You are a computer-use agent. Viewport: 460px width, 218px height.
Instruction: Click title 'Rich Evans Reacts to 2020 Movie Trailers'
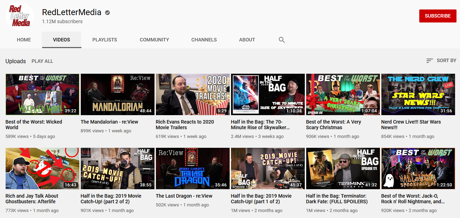tap(185, 125)
